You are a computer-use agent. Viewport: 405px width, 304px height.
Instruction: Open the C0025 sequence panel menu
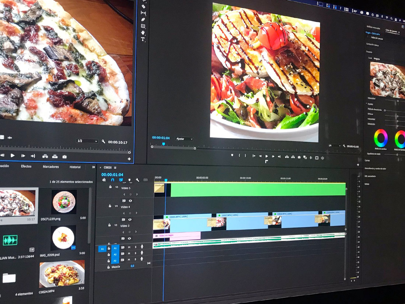pos(115,168)
